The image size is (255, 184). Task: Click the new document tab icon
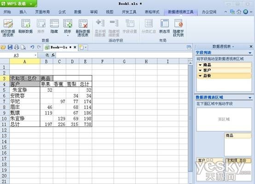click(x=81, y=48)
